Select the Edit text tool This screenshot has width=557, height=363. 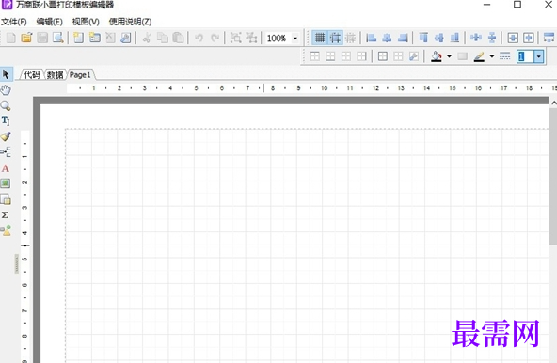click(x=6, y=120)
